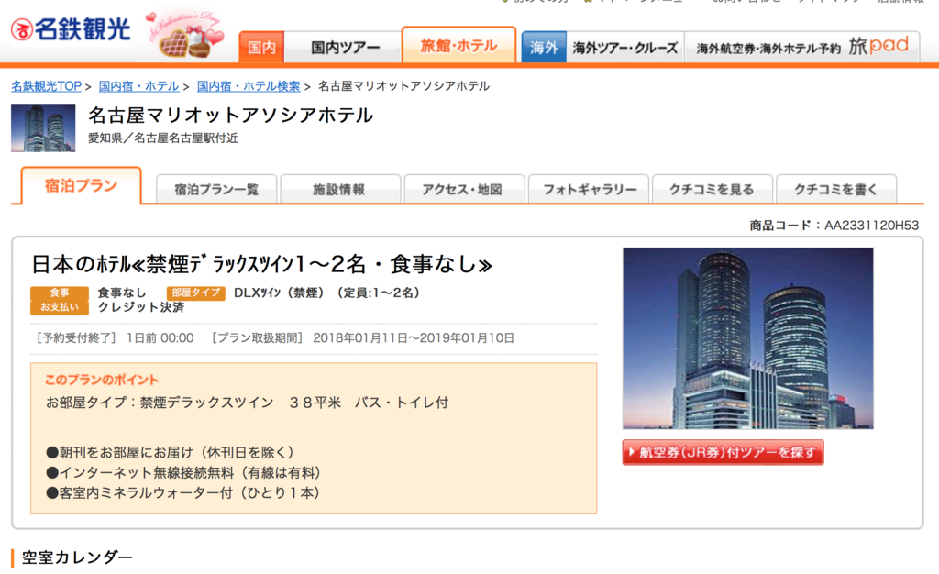Click the 客室内ミネラルウォーター付 bullet line
939x574 pixels.
point(183,492)
